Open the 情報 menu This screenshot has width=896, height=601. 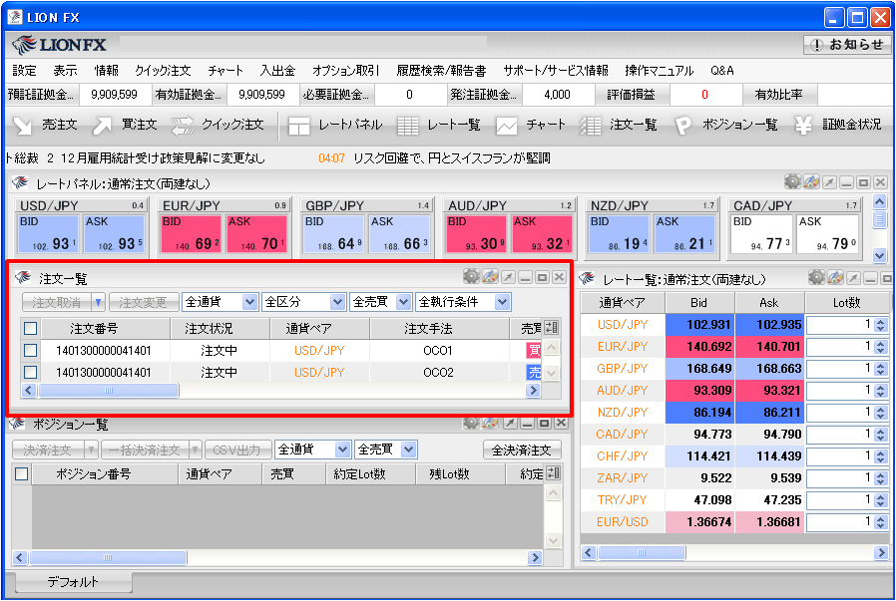(107, 70)
